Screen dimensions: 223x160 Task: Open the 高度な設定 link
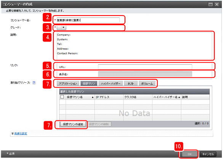[x=21, y=133]
